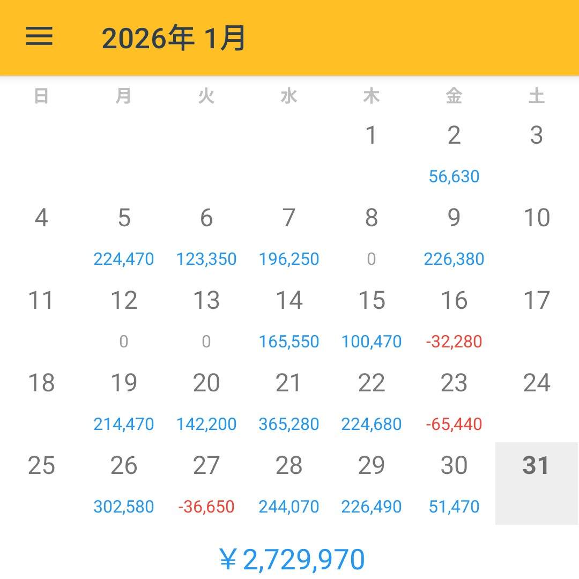Open January 26 with 302,580 earnings
Image resolution: width=579 pixels, height=579 pixels.
coord(124,482)
